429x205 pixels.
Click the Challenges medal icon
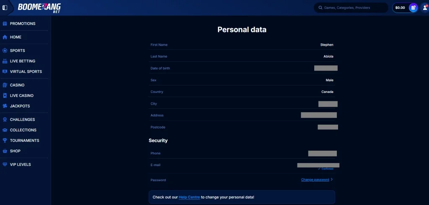[5, 120]
